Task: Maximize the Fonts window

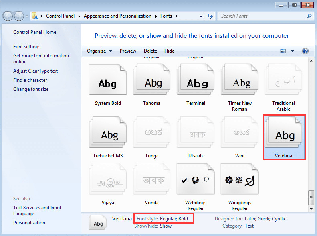Action: click(294, 5)
